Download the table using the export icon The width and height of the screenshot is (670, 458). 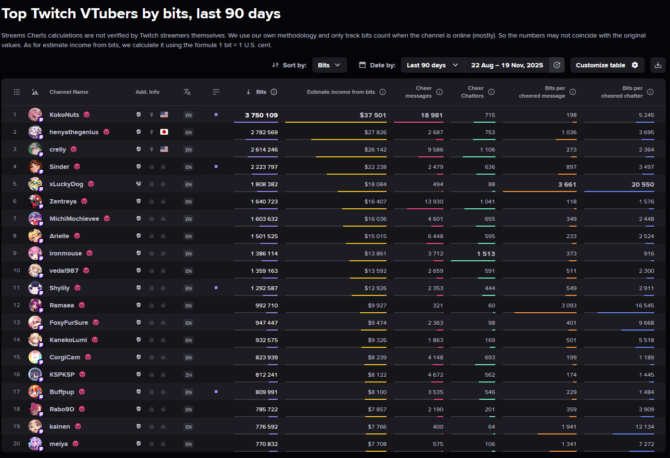pos(657,65)
